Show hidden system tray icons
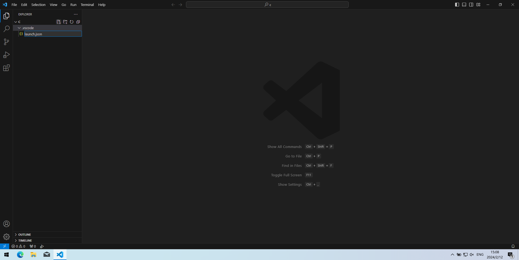 point(452,255)
